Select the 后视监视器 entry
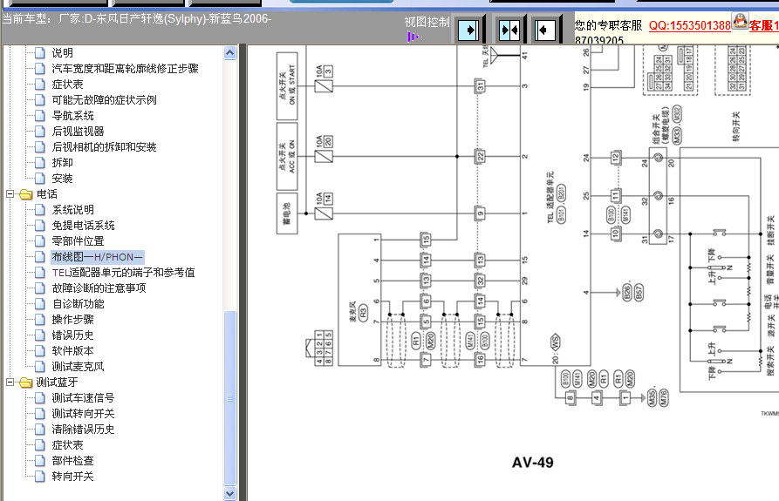The image size is (779, 501). [78, 131]
